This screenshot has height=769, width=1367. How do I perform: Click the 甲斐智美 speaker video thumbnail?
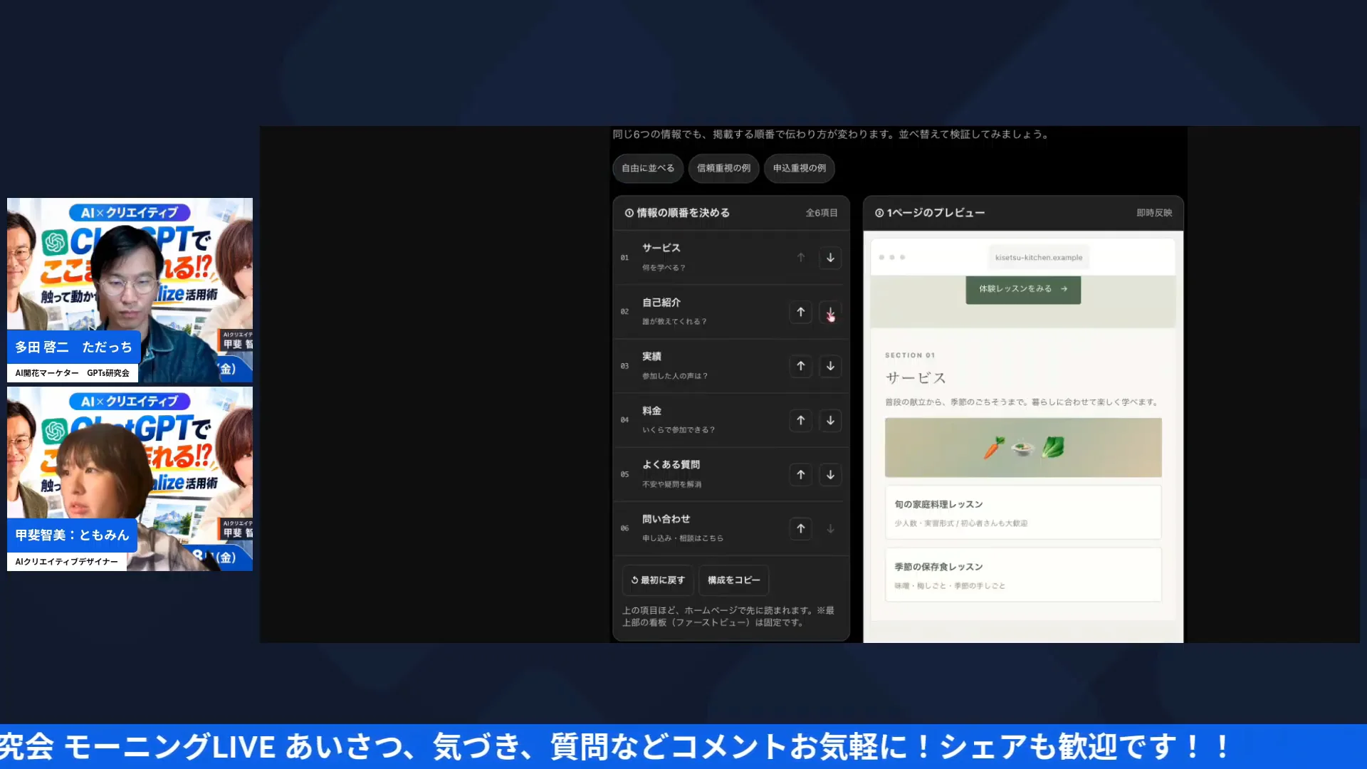(x=130, y=478)
